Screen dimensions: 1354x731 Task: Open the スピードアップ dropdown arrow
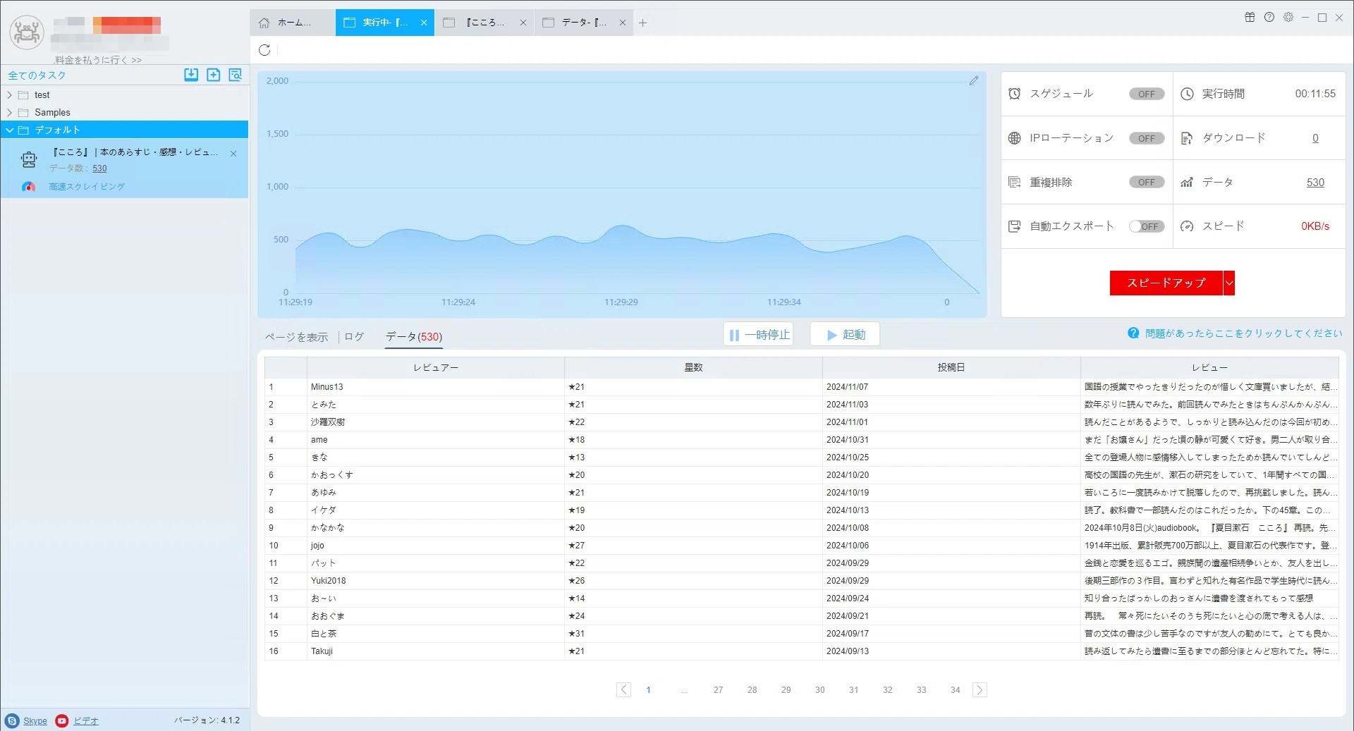1229,283
